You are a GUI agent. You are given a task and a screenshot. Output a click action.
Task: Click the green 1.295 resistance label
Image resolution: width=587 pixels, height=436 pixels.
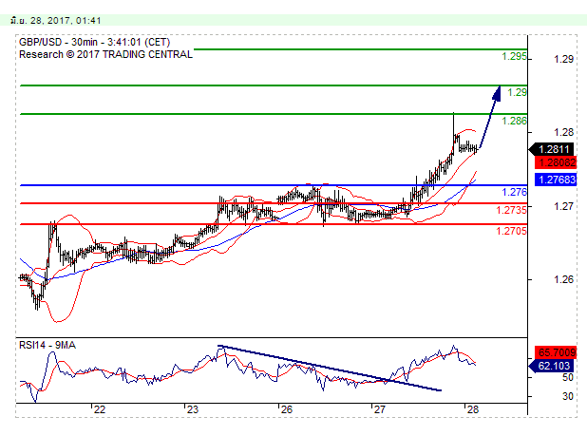pyautogui.click(x=514, y=56)
